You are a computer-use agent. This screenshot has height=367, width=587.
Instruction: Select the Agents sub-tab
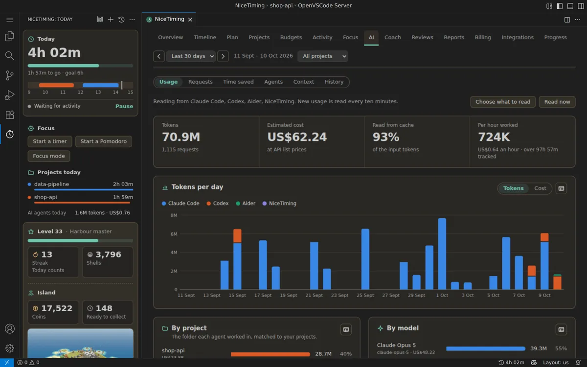273,82
